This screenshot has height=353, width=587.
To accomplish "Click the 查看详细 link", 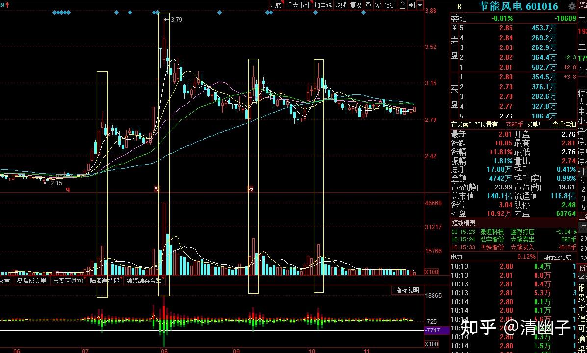I will pyautogui.click(x=564, y=124).
